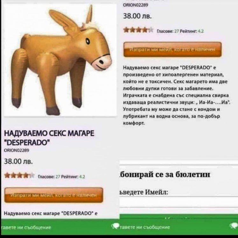Click the green subscribe button below the email field

(x=179, y=217)
